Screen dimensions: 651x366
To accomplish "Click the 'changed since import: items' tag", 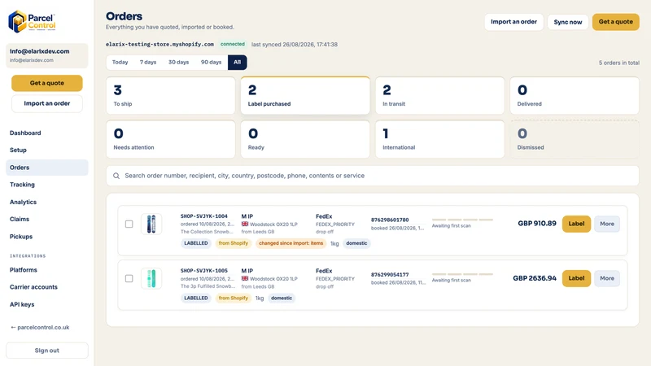I will (x=291, y=243).
